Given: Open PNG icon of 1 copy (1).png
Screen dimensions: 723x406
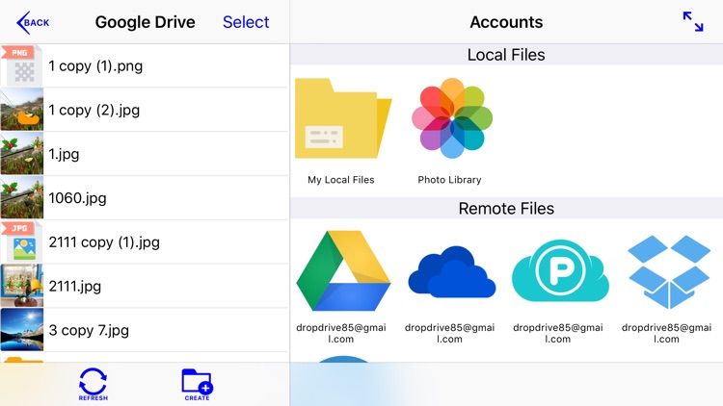Looking at the screenshot, I should (x=21, y=65).
